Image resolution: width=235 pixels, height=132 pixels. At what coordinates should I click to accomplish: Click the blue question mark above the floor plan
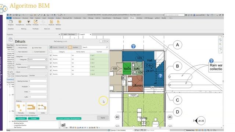133,46
